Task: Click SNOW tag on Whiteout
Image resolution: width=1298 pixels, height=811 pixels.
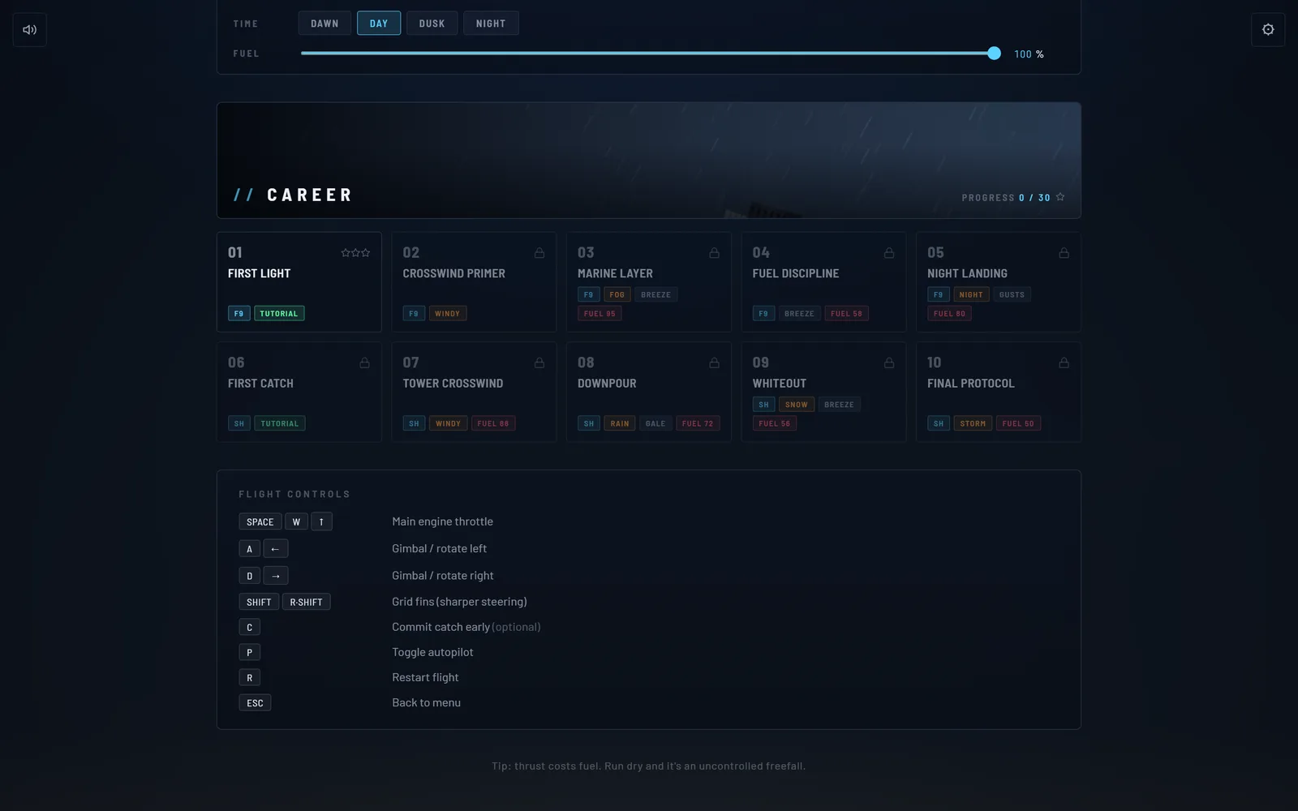Action: (x=796, y=405)
